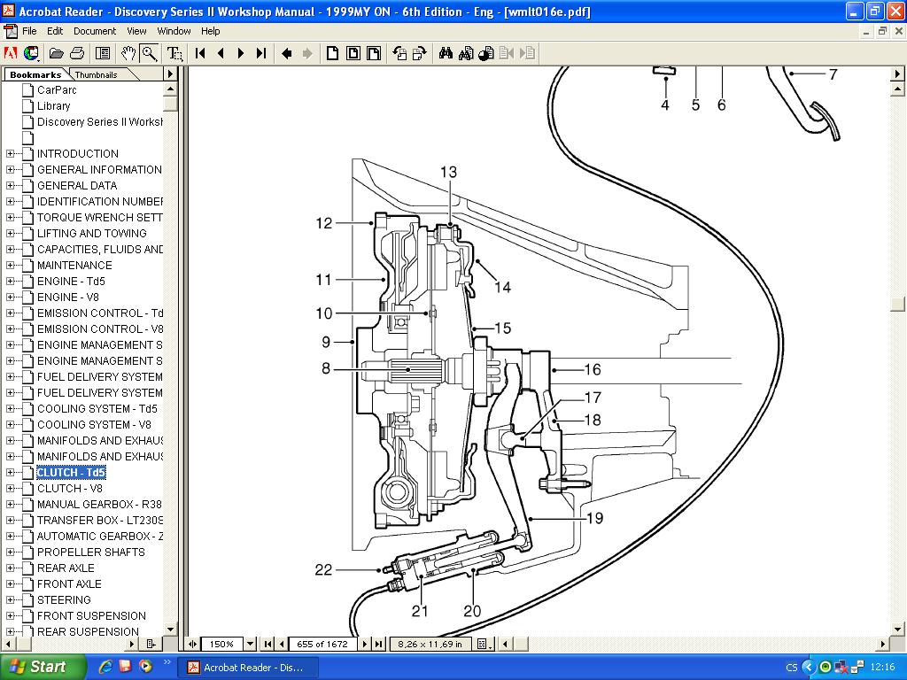This screenshot has height=680, width=907.
Task: Click the Open file folder icon
Action: coord(57,53)
